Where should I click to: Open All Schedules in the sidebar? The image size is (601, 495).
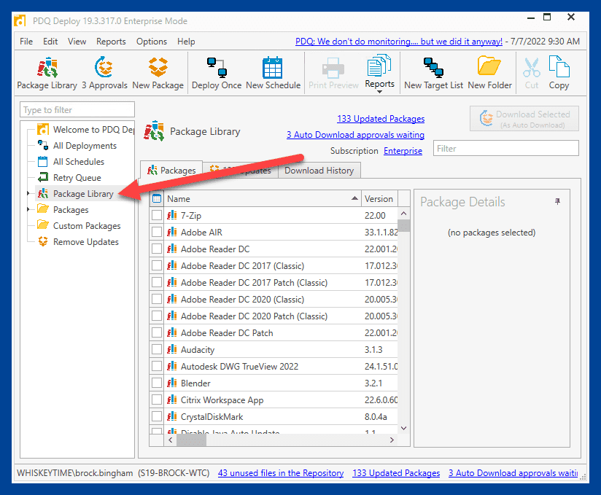78,162
